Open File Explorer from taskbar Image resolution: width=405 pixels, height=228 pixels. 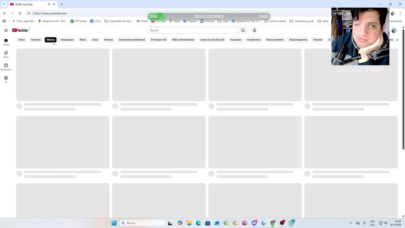(189, 223)
